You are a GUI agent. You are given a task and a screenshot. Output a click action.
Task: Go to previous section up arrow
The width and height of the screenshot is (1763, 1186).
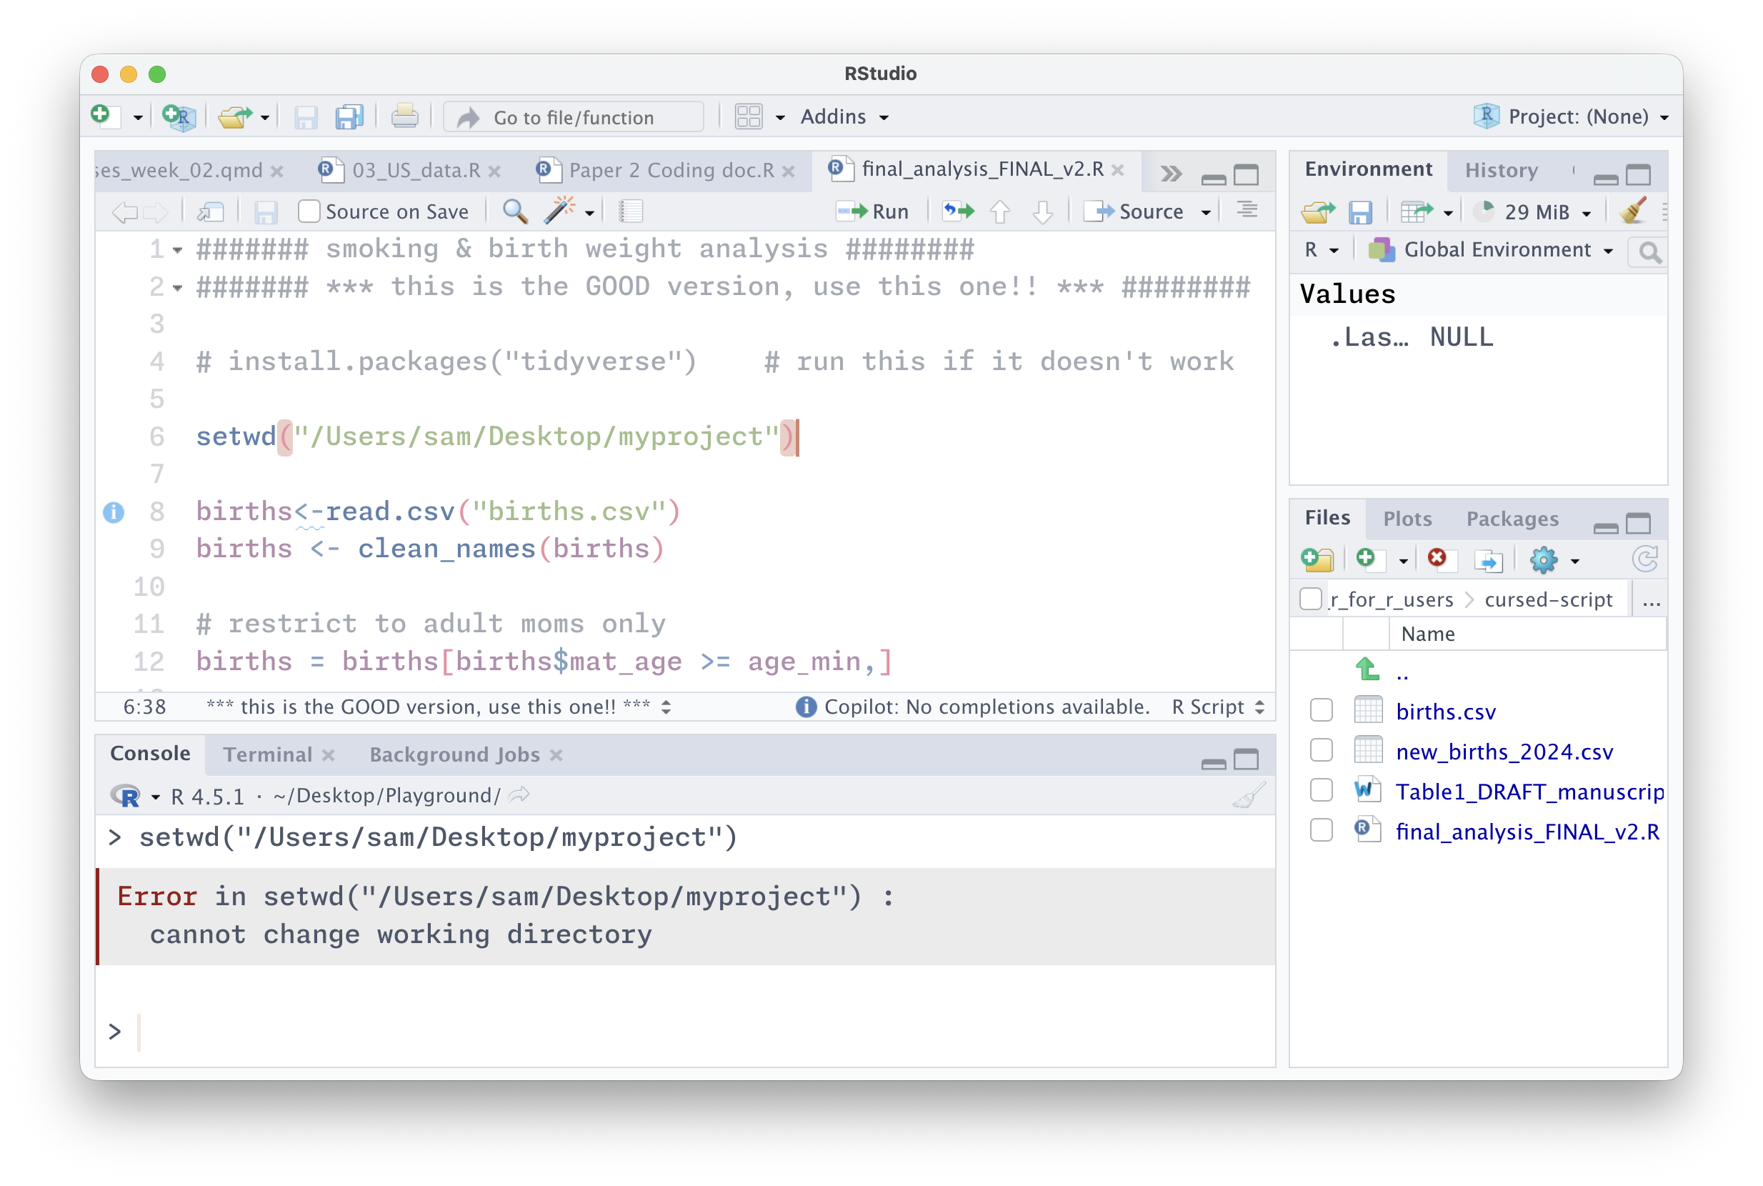point(1000,211)
